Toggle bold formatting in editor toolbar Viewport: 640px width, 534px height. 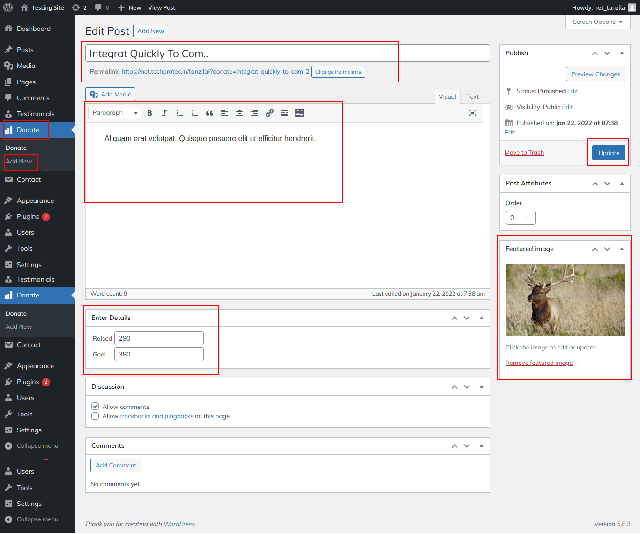click(x=149, y=113)
